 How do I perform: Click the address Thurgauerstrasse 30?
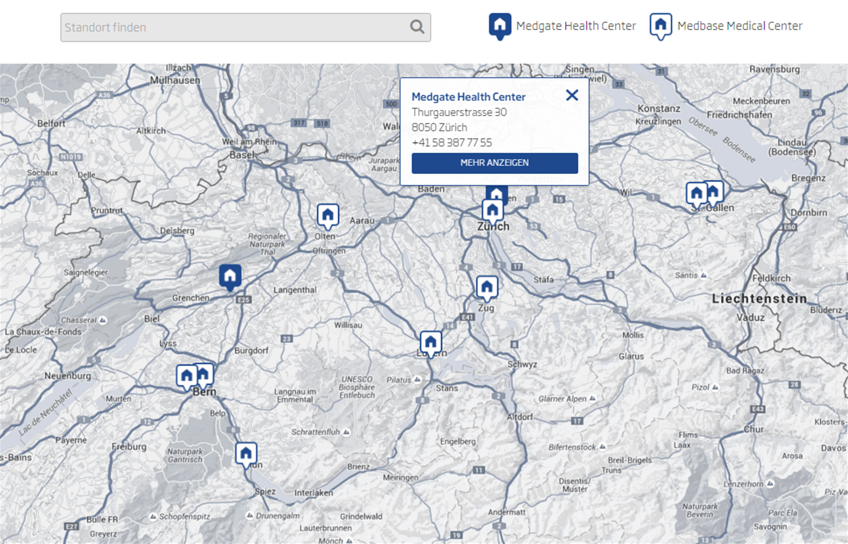click(459, 112)
